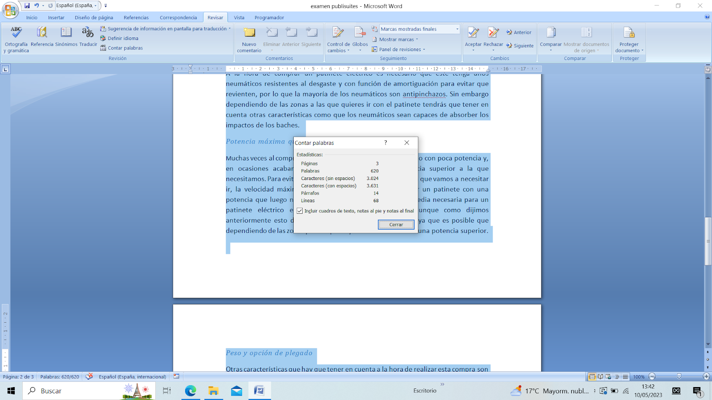Switch to Vista tab

pyautogui.click(x=239, y=18)
